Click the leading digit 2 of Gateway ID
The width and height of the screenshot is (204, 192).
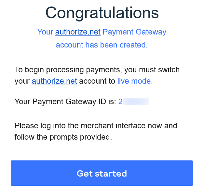[120, 102]
